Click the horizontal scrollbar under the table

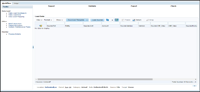[x=95, y=79]
